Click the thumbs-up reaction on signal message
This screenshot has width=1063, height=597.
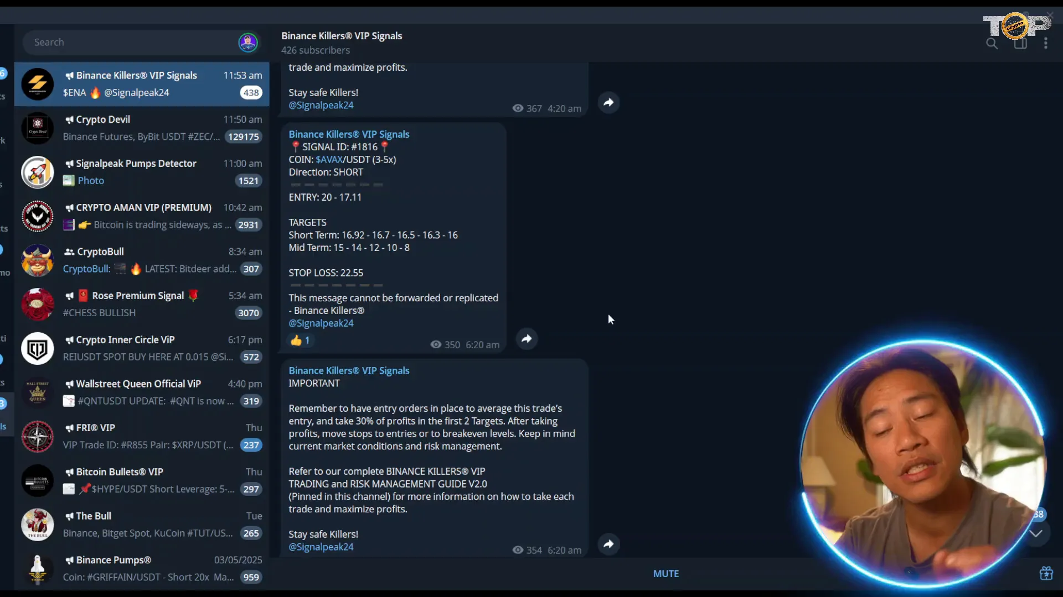tap(301, 341)
